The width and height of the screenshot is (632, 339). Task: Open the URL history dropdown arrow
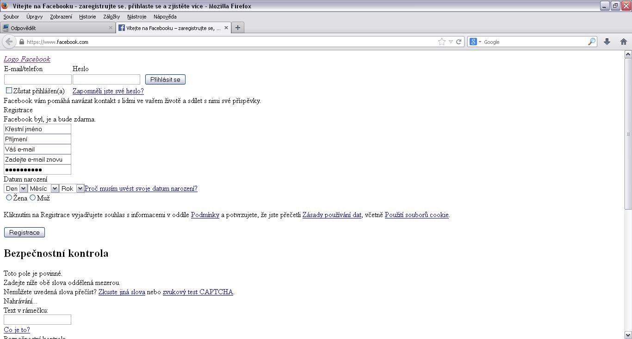pos(451,42)
